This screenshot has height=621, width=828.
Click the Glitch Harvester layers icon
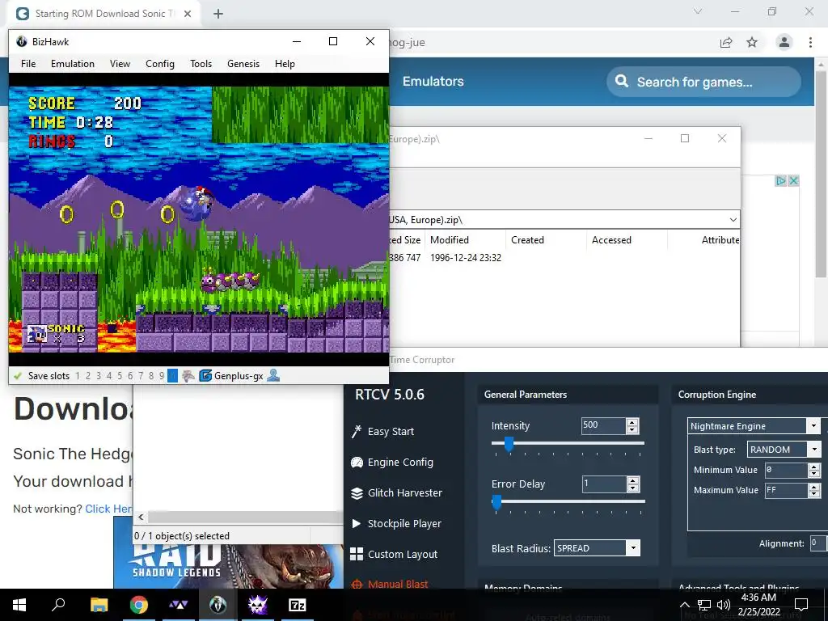pyautogui.click(x=357, y=493)
